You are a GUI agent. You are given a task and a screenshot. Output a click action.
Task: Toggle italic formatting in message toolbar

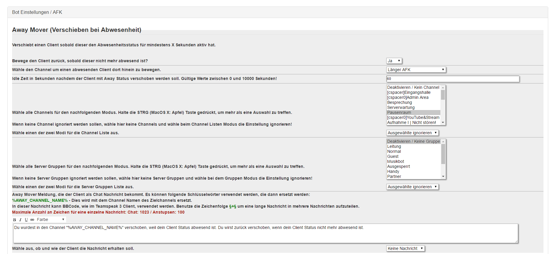20,220
